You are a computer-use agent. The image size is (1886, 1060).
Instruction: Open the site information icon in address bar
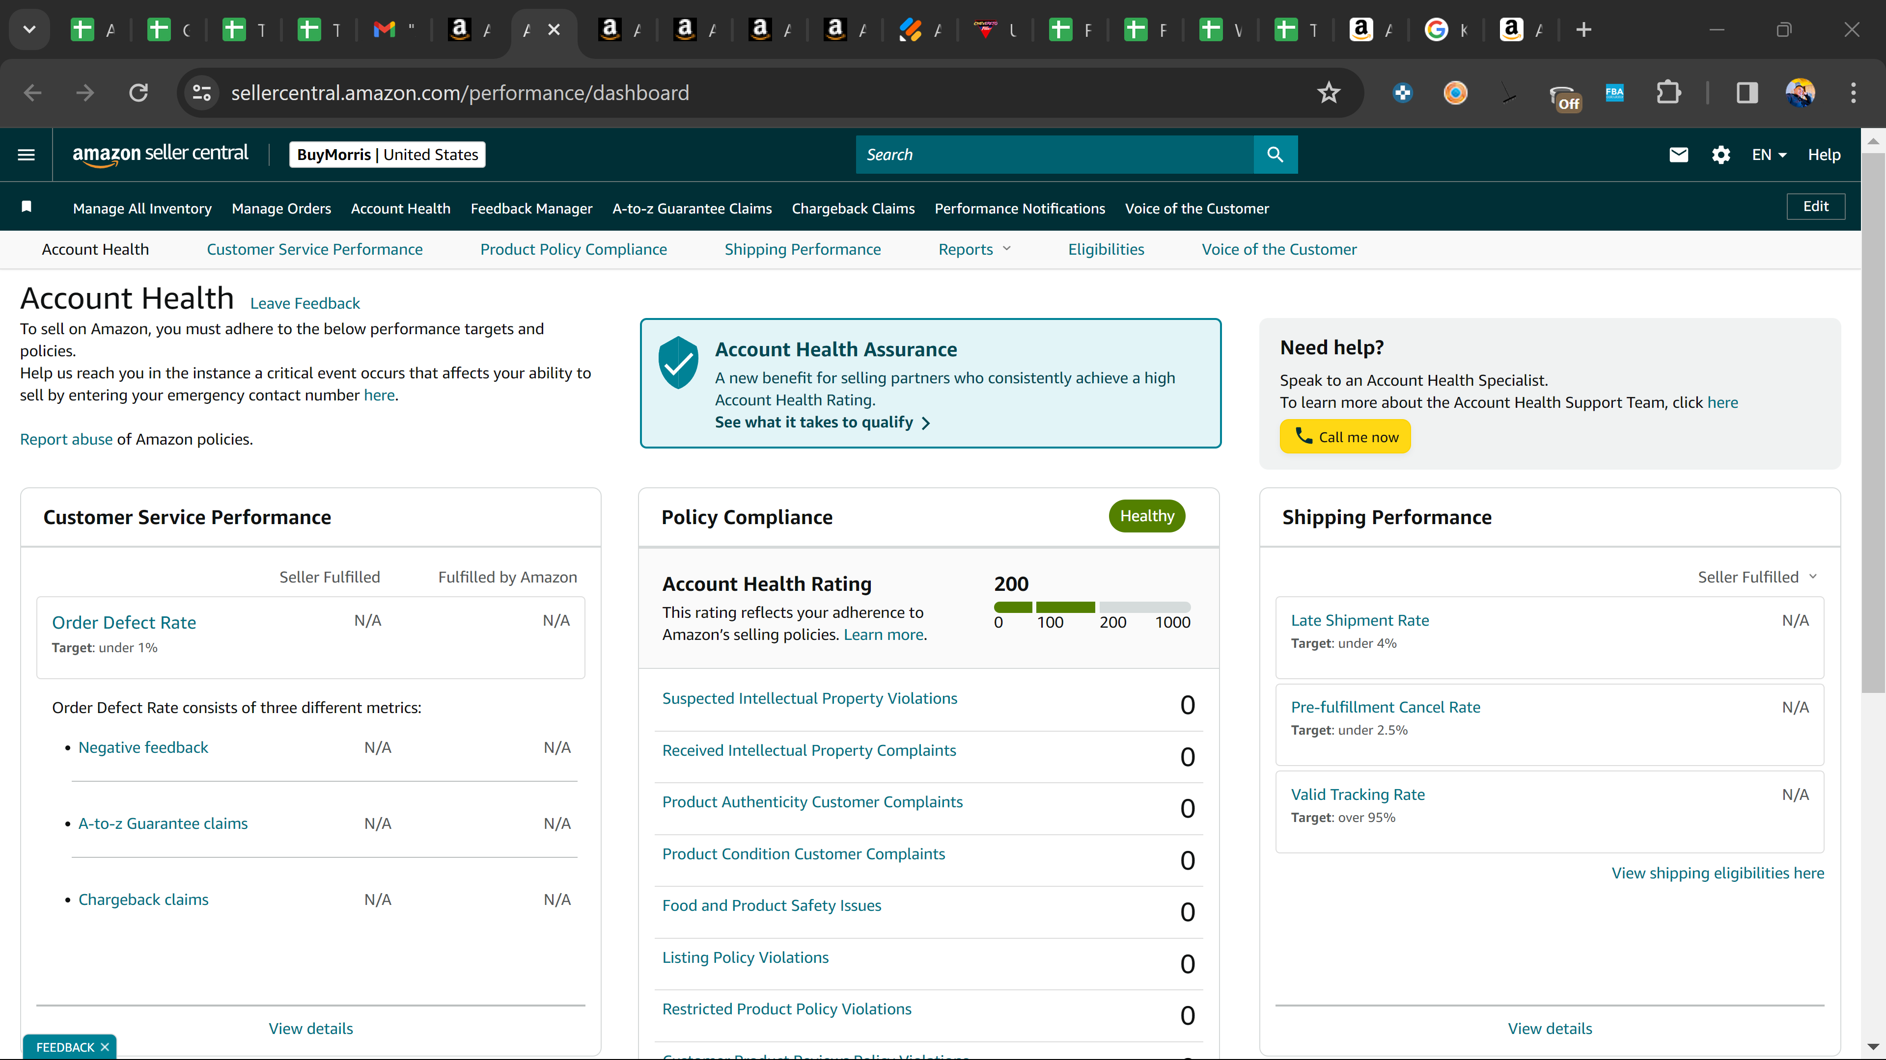[x=201, y=93]
